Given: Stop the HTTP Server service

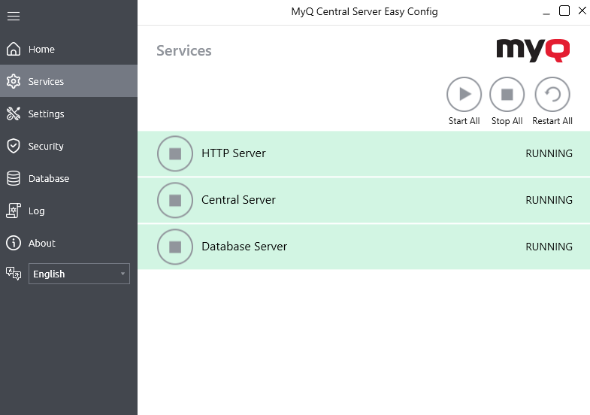Looking at the screenshot, I should point(175,153).
